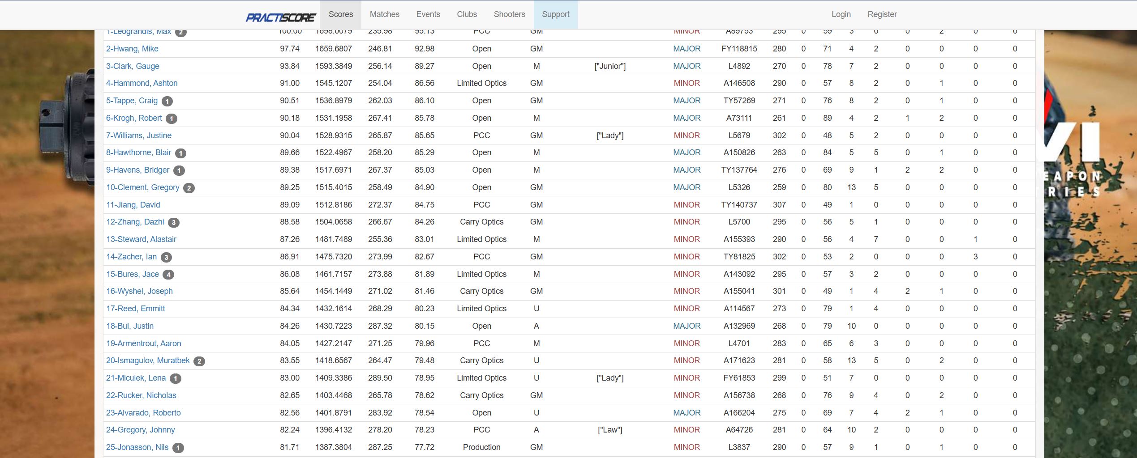1137x458 pixels.
Task: Click badge 1 beside Jonasson, Nils
Action: tap(178, 448)
